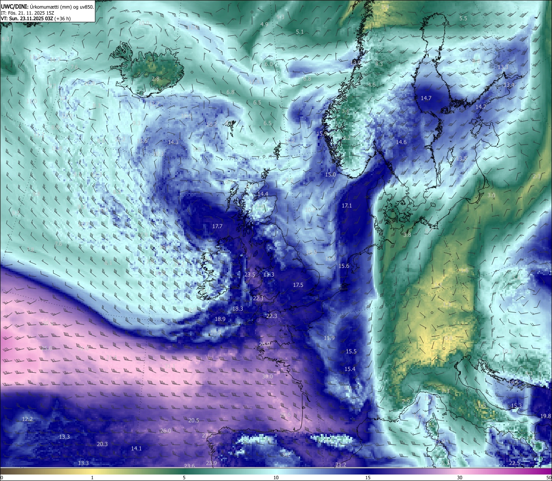
Task: Click the 20.5 value in the Bay of Biscay
Action: [x=194, y=421]
